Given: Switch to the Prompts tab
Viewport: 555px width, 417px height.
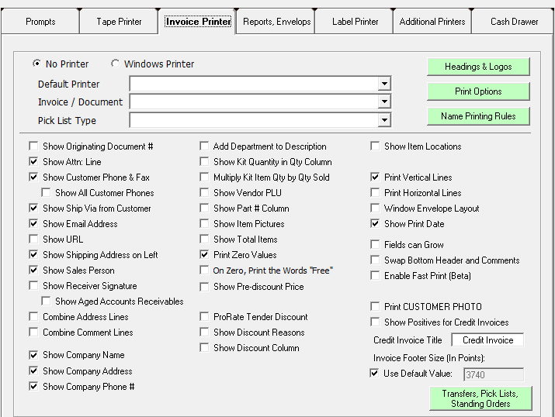Looking at the screenshot, I should pyautogui.click(x=40, y=22).
